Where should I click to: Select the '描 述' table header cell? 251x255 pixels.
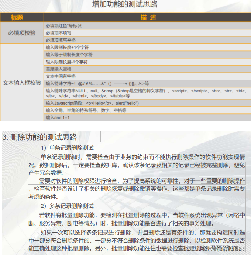tap(148, 17)
